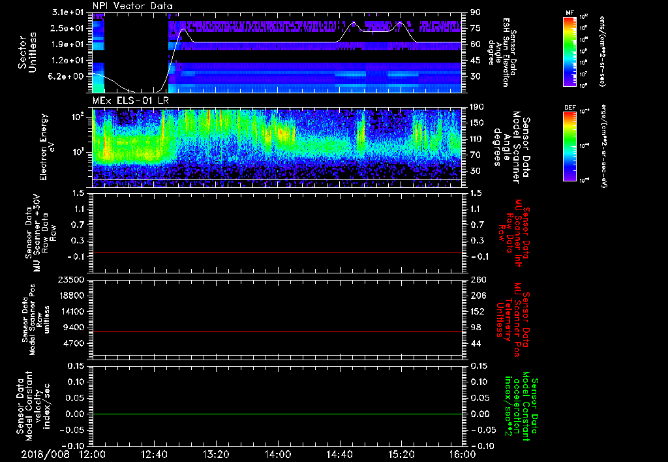Select the green Model Constant acceleration title
Viewport: 668px width, 462px height.
point(521,407)
